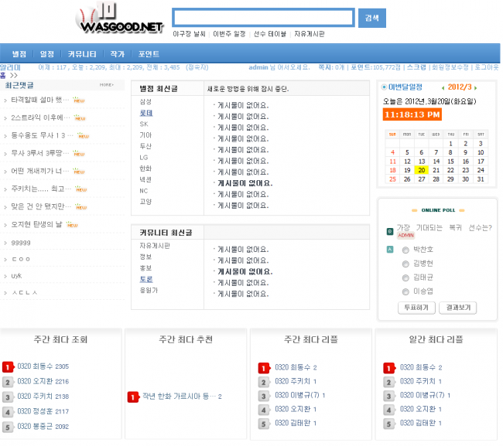503x446 pixels.
Task: Focus the top search input field
Action: tap(263, 17)
